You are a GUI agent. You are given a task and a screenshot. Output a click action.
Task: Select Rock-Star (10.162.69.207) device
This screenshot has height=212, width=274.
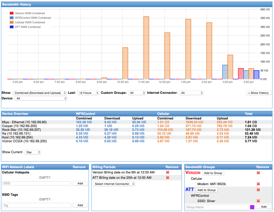tap(21, 130)
